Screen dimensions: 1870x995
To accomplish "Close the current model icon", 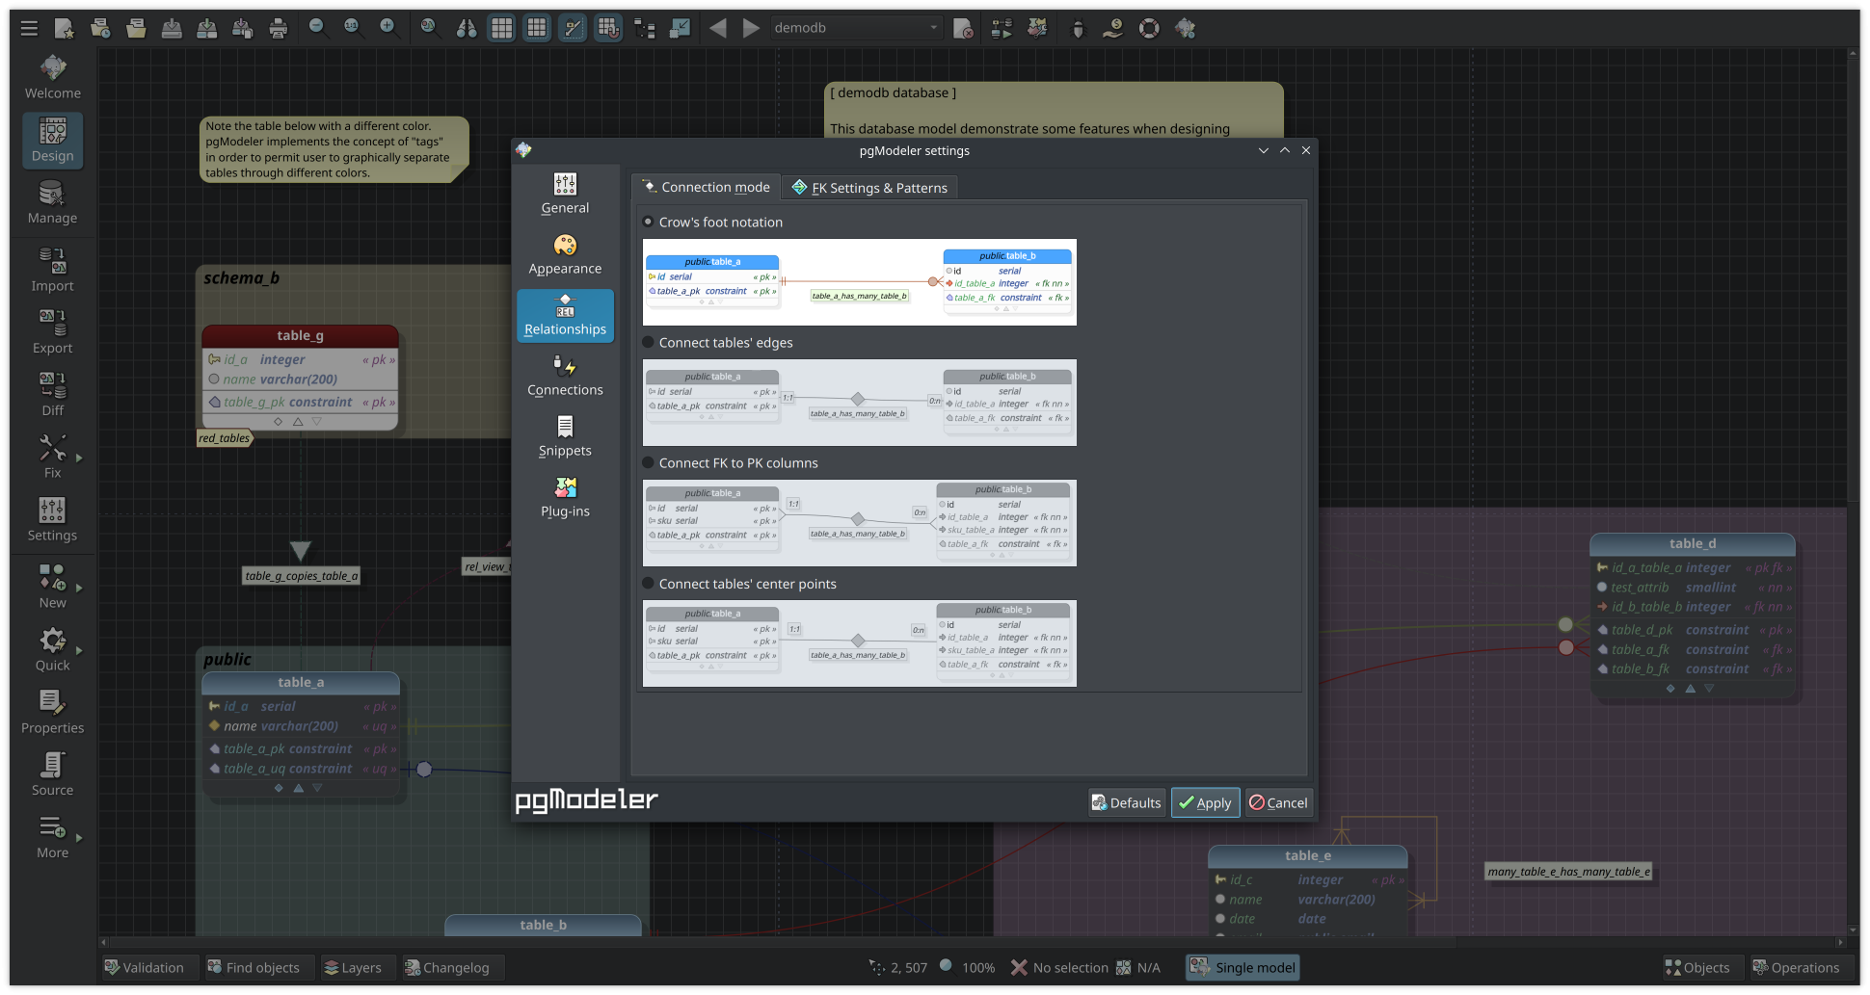I will [963, 28].
